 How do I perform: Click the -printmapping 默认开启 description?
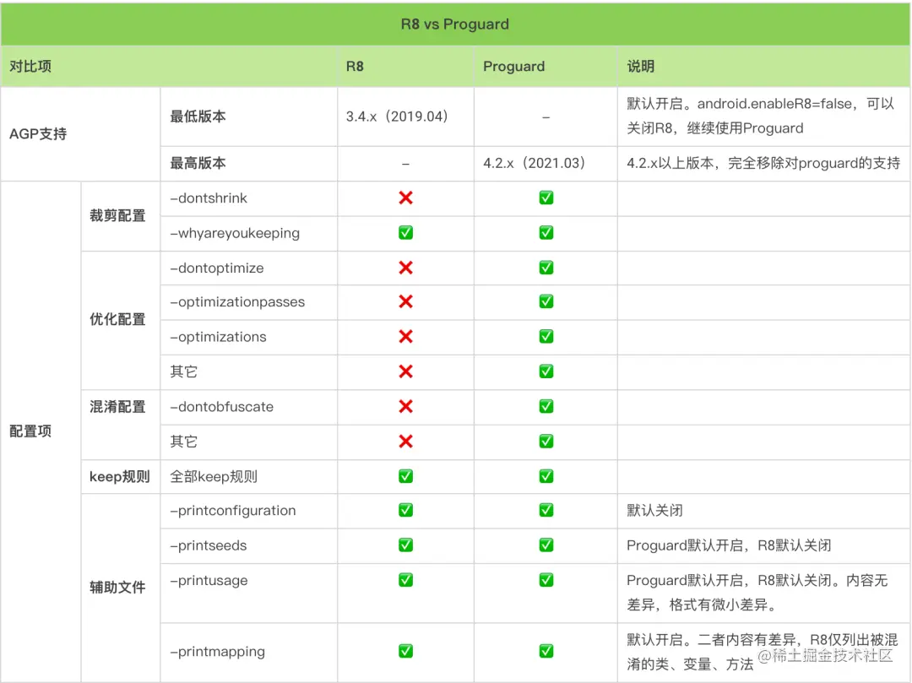click(762, 651)
